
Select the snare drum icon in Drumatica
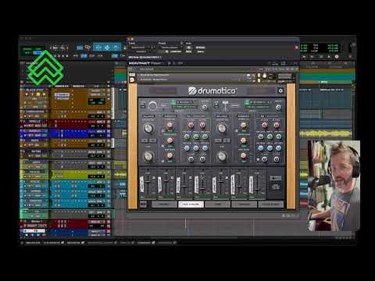[x=152, y=106]
